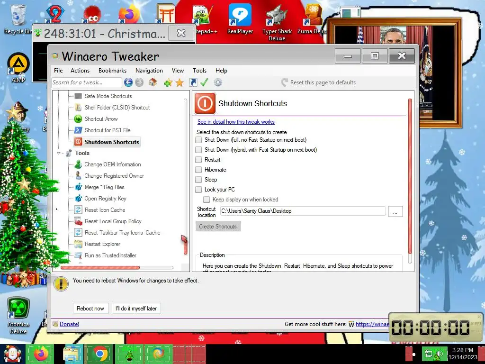Add bookmark with green plus star icon

(168, 82)
